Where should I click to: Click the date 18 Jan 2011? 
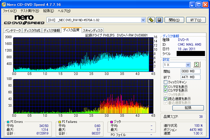(x=186, y=49)
